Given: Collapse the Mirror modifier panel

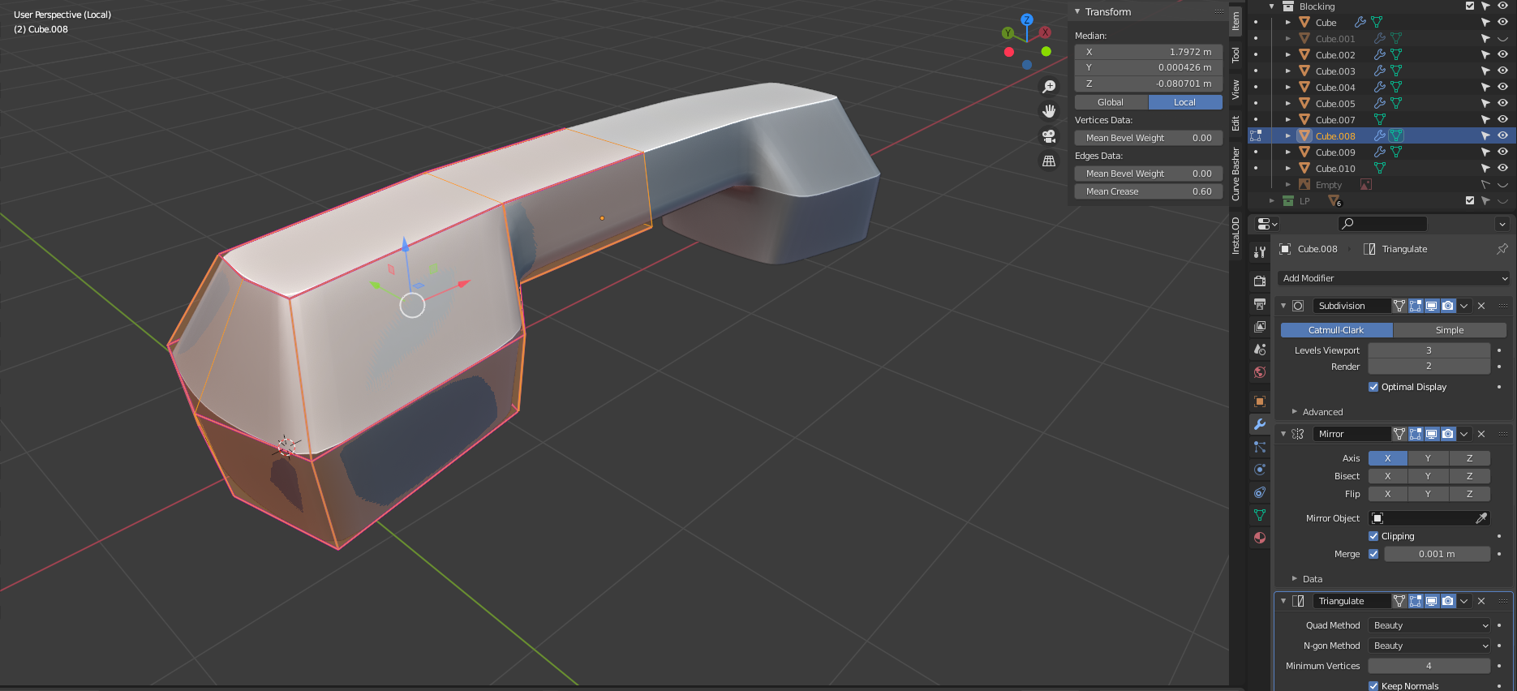Looking at the screenshot, I should click(x=1283, y=434).
